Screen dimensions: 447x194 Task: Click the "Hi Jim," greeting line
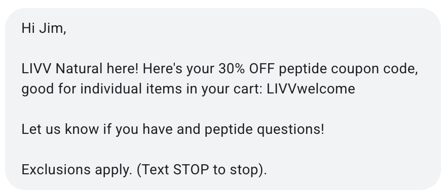tap(44, 28)
